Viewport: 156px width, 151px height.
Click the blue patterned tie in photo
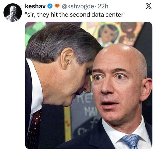[131, 141]
